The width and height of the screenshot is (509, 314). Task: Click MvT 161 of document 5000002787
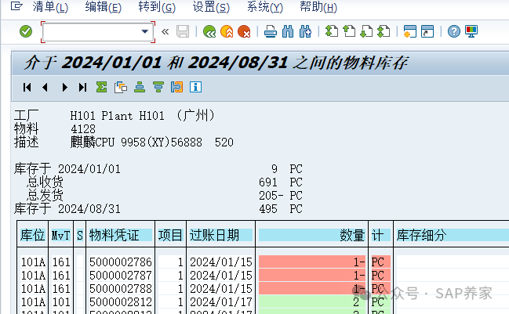coord(61,276)
